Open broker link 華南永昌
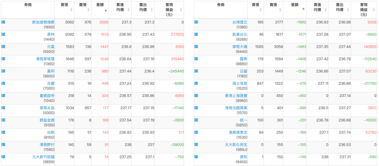The height and width of the screenshot is (166, 379). pos(47,108)
